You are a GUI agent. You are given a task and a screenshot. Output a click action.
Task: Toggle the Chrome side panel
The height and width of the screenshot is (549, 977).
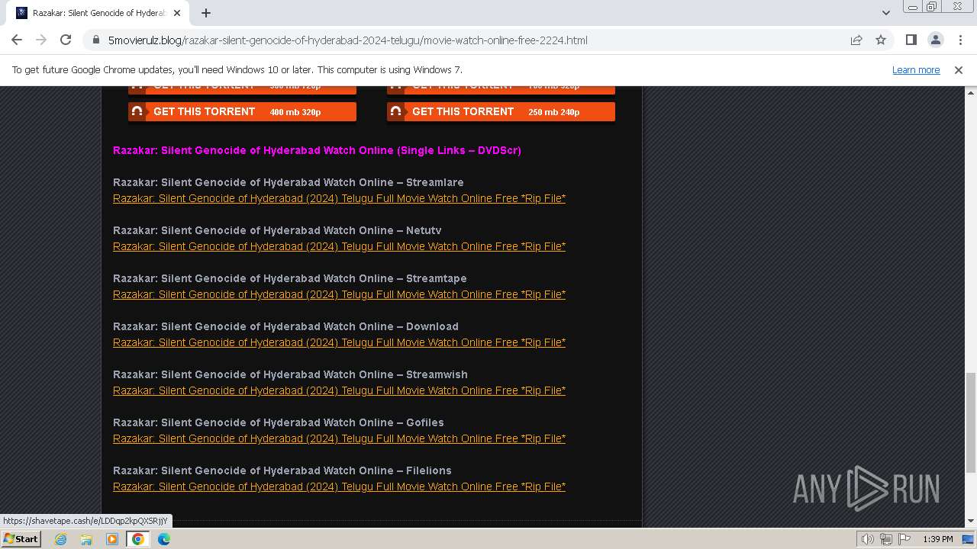(x=911, y=40)
